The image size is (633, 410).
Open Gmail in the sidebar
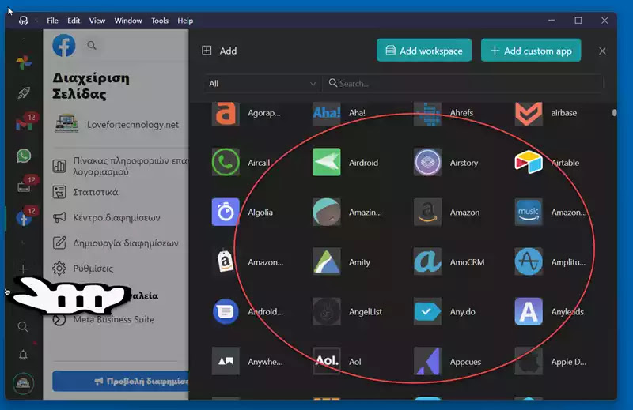click(x=24, y=124)
